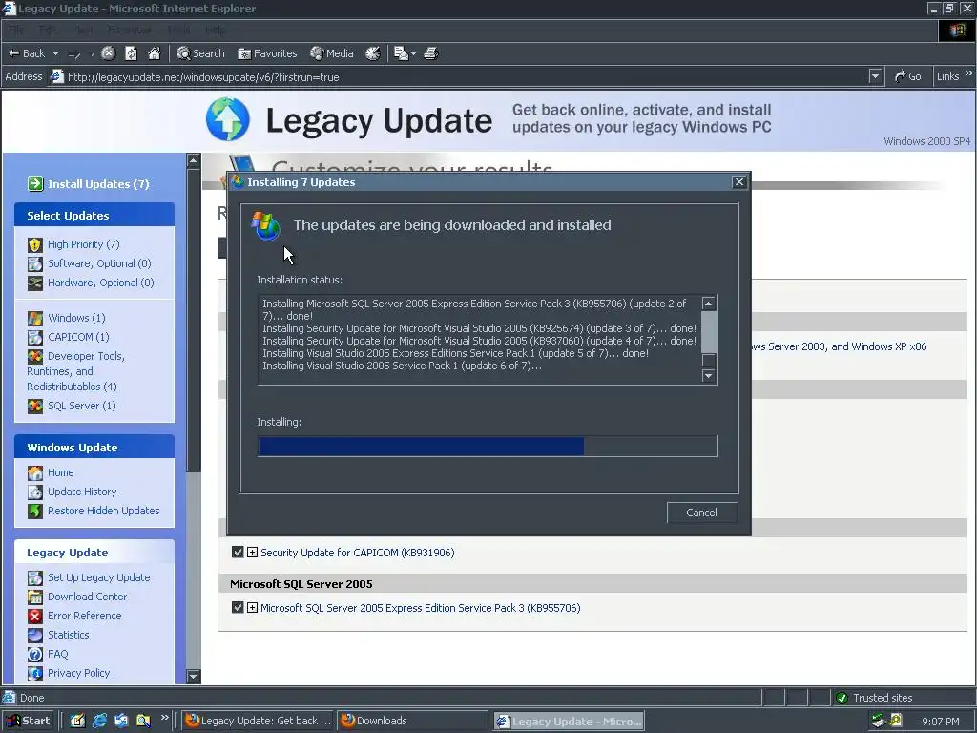977x733 pixels.
Task: Open Set Up Legacy Update link
Action: pyautogui.click(x=99, y=577)
